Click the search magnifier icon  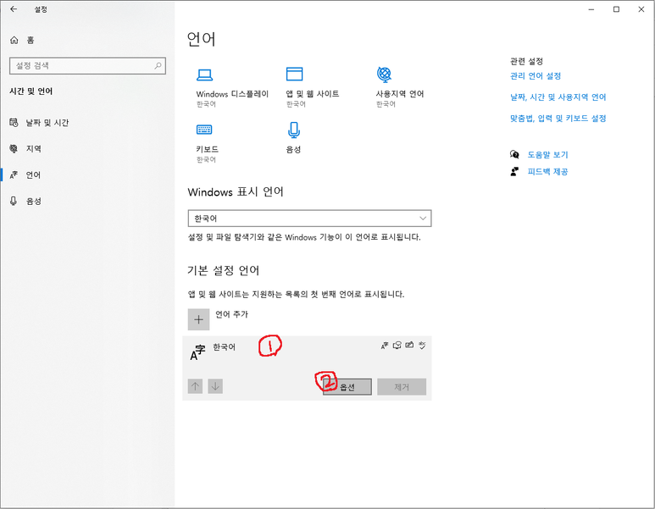point(158,65)
